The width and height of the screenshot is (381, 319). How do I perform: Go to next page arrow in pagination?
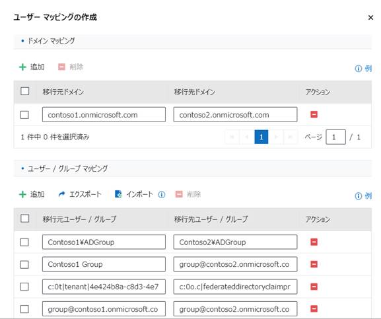[276, 137]
